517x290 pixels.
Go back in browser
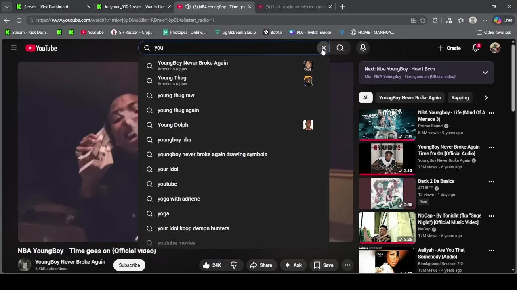7,20
